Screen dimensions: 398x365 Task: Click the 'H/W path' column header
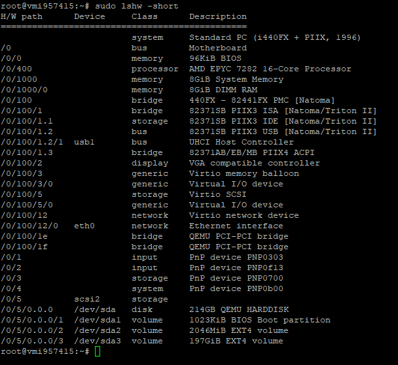pos(22,16)
